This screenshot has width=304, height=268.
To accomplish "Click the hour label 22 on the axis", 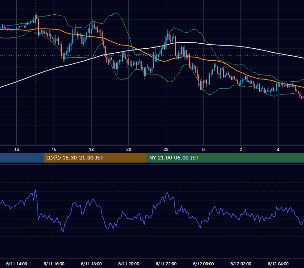I will pos(166,150).
